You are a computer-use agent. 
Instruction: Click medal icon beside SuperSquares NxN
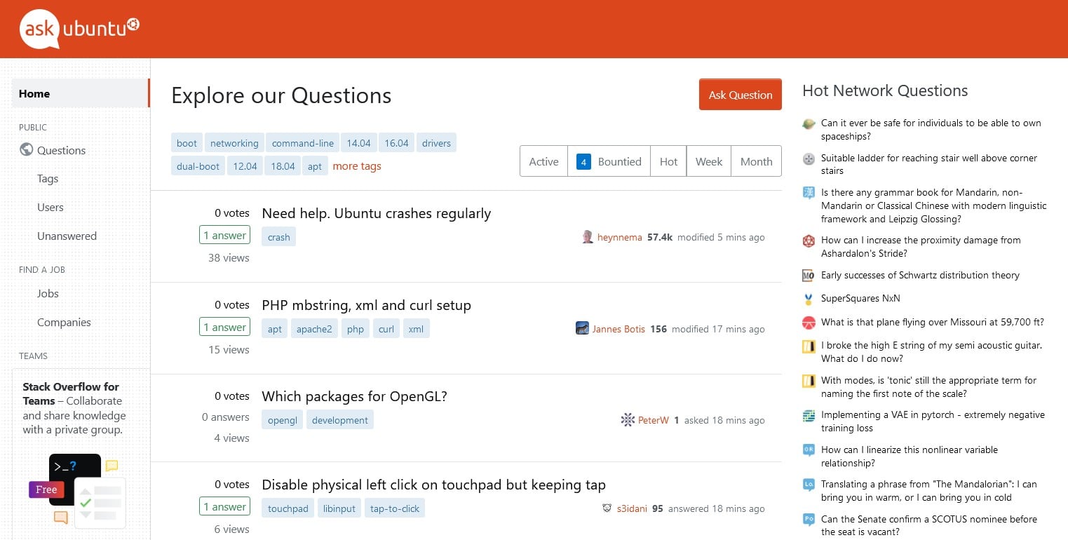click(809, 299)
